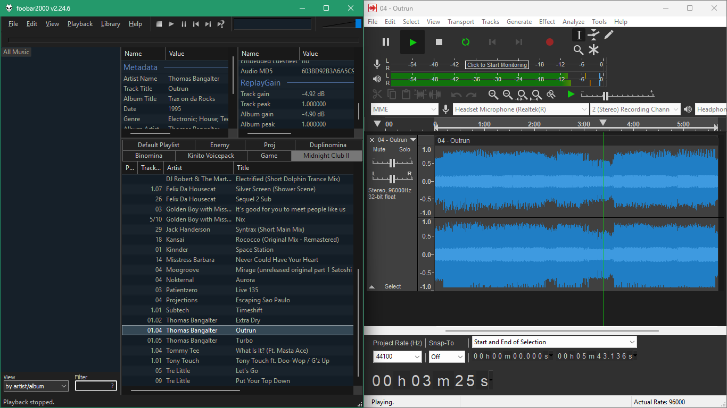The image size is (727, 408).
Task: Choose the Multi-Tool asterisk icon
Action: (593, 50)
